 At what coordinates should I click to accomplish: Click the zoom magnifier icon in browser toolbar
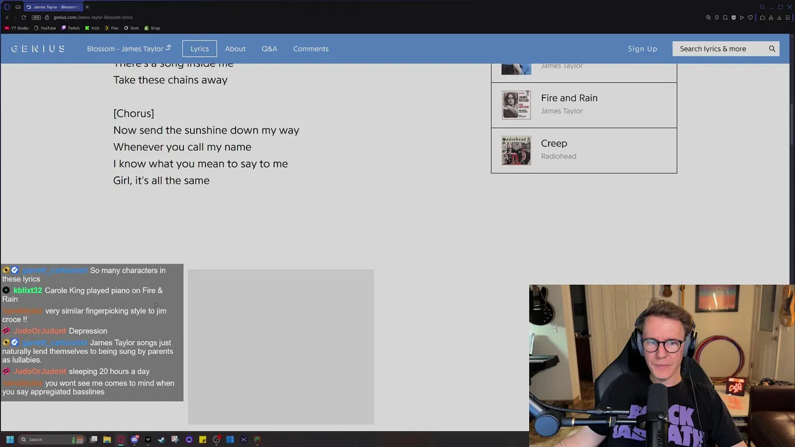[x=708, y=17]
